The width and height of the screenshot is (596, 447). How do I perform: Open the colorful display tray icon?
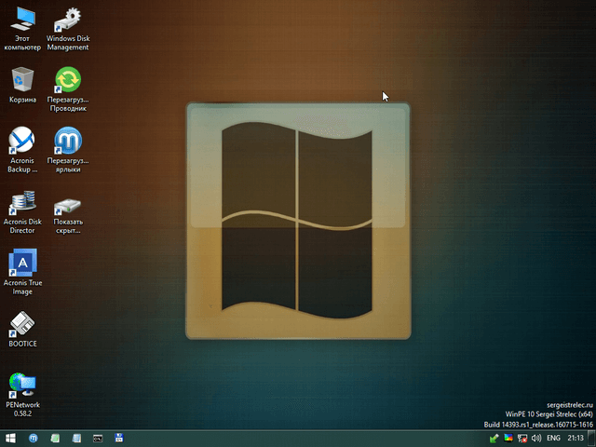(508, 438)
